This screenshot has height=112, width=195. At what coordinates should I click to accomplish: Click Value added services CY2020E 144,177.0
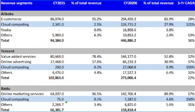point(128,57)
